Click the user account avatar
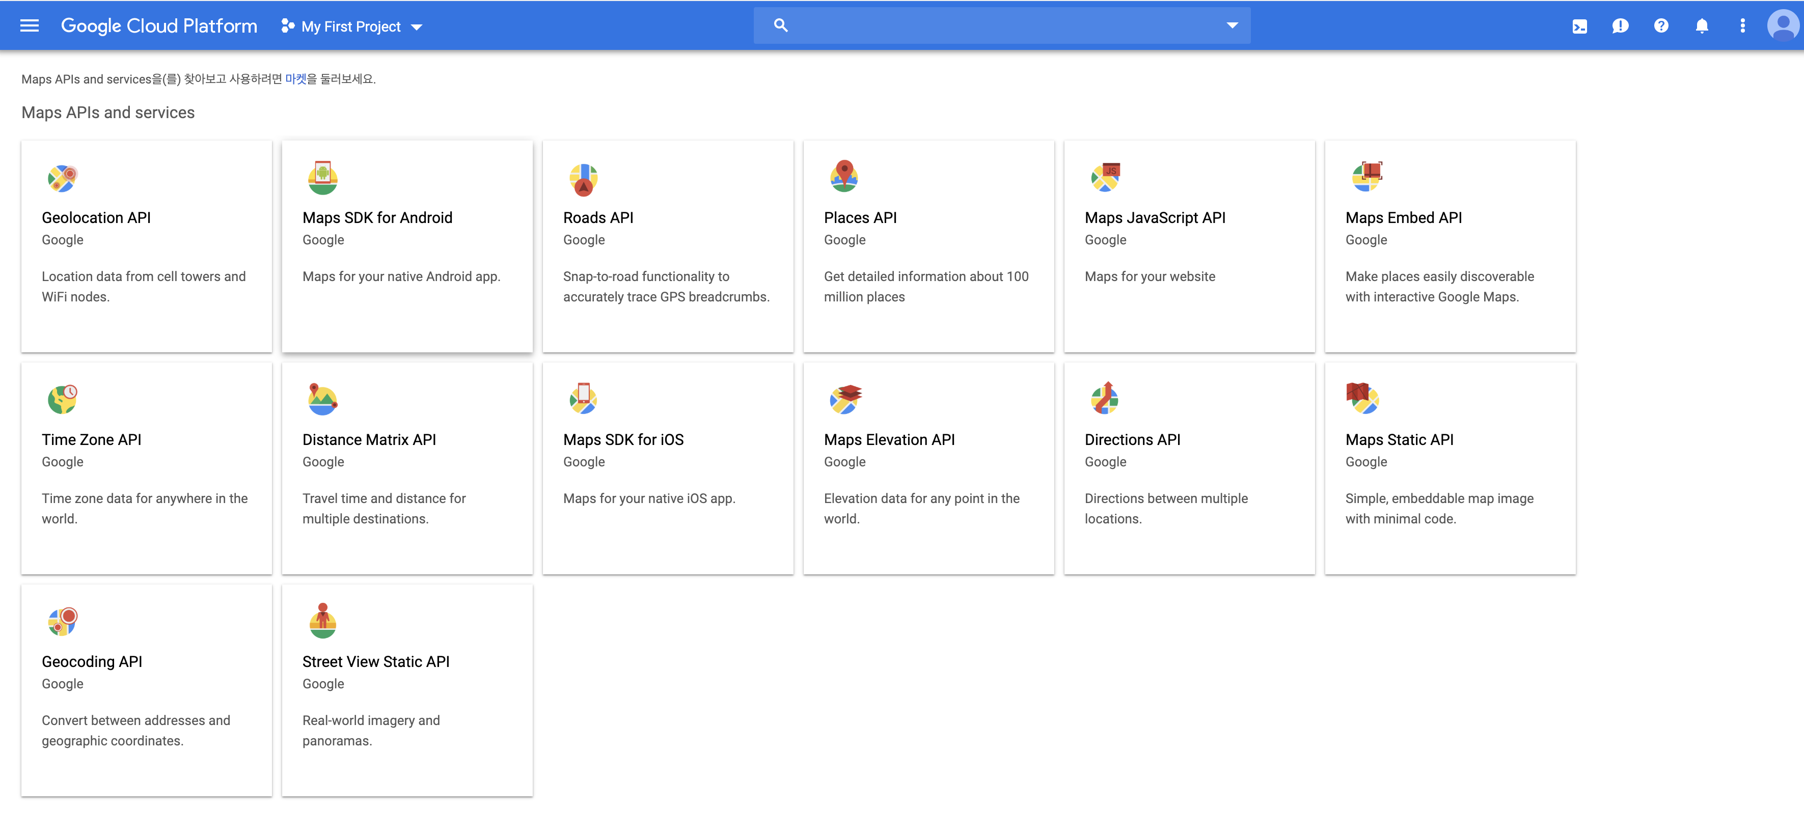The image size is (1804, 835). [1782, 26]
